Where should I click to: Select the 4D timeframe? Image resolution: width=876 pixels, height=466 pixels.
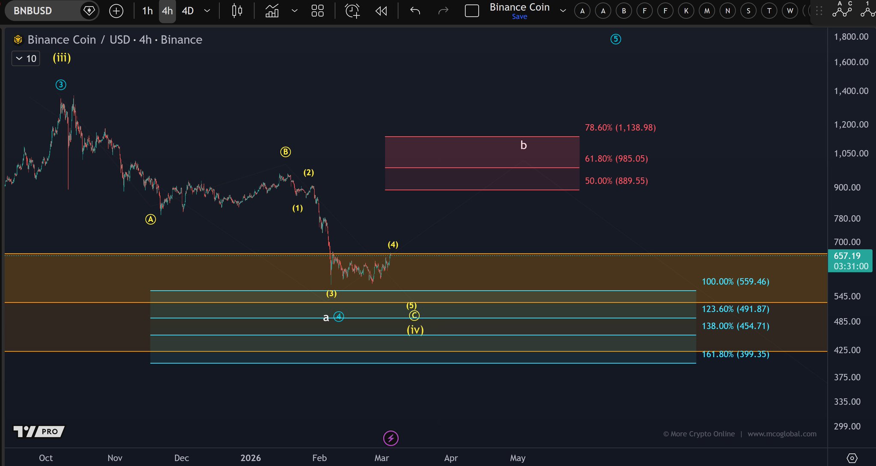click(x=188, y=11)
